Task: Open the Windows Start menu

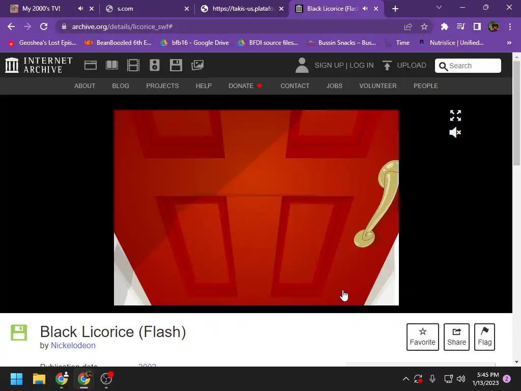Action: [16, 379]
